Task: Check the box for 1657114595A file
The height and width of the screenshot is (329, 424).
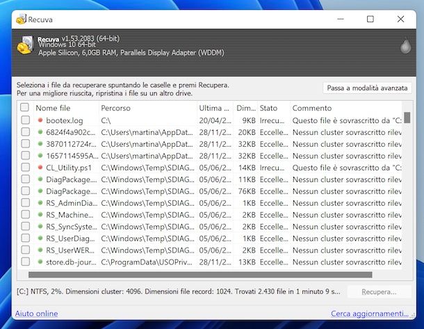Action: [x=26, y=155]
